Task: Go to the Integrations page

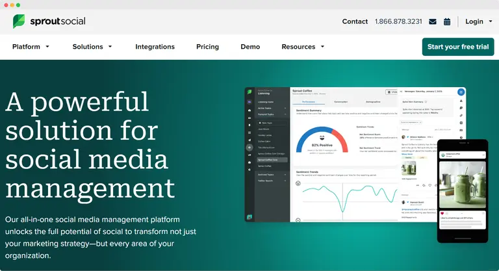Action: tap(155, 47)
